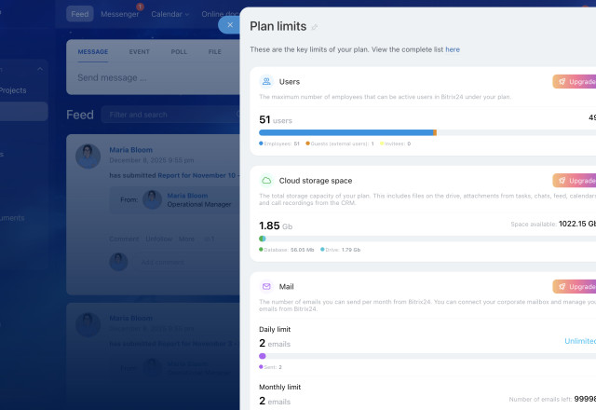
Task: Click the Send message input field
Action: click(x=149, y=78)
